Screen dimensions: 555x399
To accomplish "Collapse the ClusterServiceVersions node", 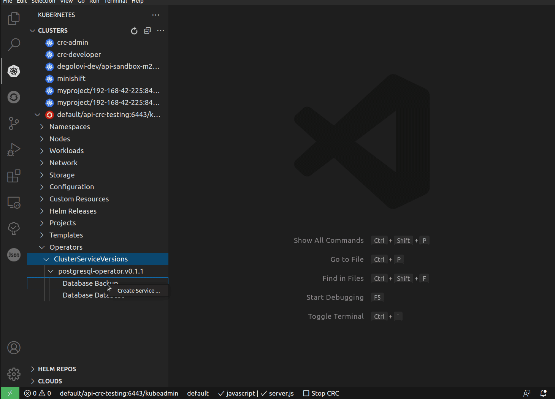I will [46, 259].
